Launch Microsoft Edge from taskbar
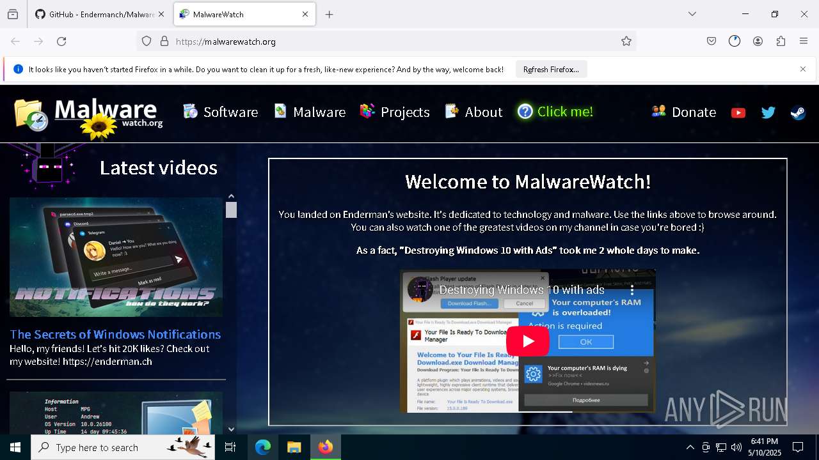The width and height of the screenshot is (819, 460). [263, 447]
